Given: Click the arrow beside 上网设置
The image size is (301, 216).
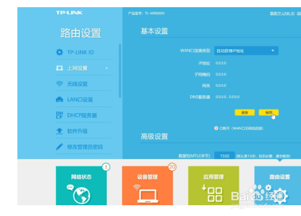Looking at the screenshot, I should (x=107, y=68).
